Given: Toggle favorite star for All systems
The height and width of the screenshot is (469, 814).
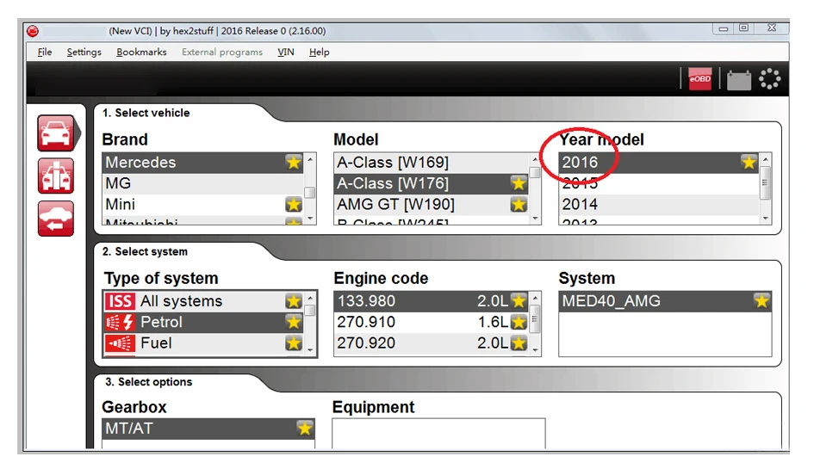Looking at the screenshot, I should pos(294,301).
